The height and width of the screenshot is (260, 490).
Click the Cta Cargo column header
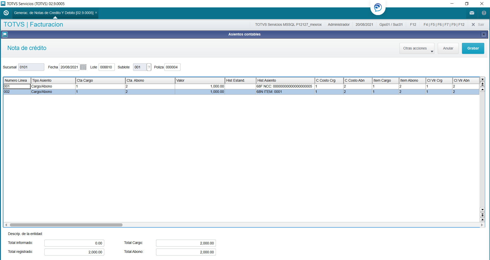[x=101, y=80]
